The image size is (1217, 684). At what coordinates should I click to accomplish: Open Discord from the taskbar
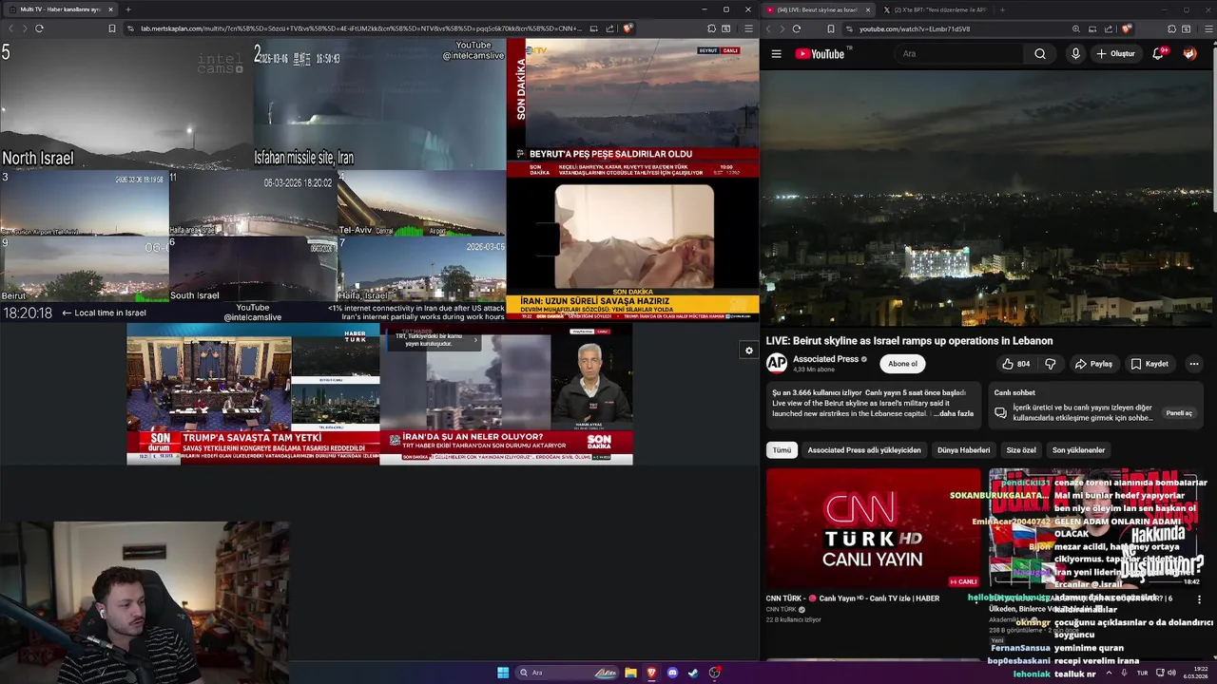pos(672,673)
